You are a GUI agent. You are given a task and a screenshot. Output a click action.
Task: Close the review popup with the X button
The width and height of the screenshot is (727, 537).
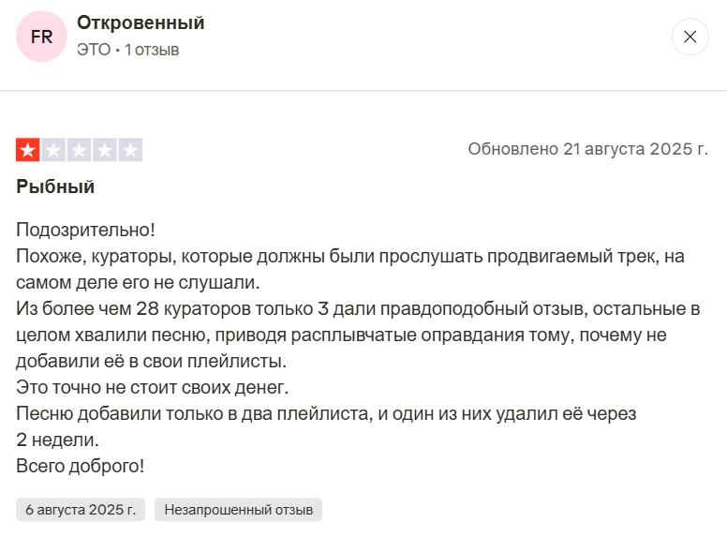(x=690, y=37)
